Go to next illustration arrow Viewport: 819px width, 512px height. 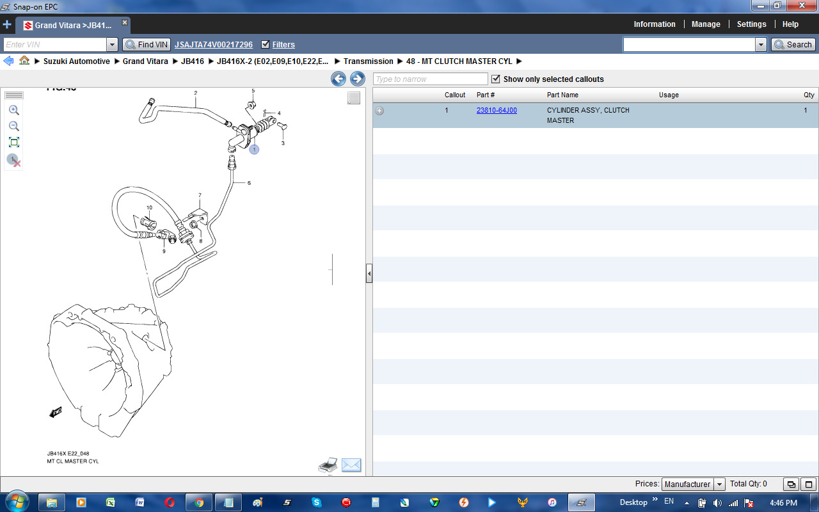click(x=358, y=79)
